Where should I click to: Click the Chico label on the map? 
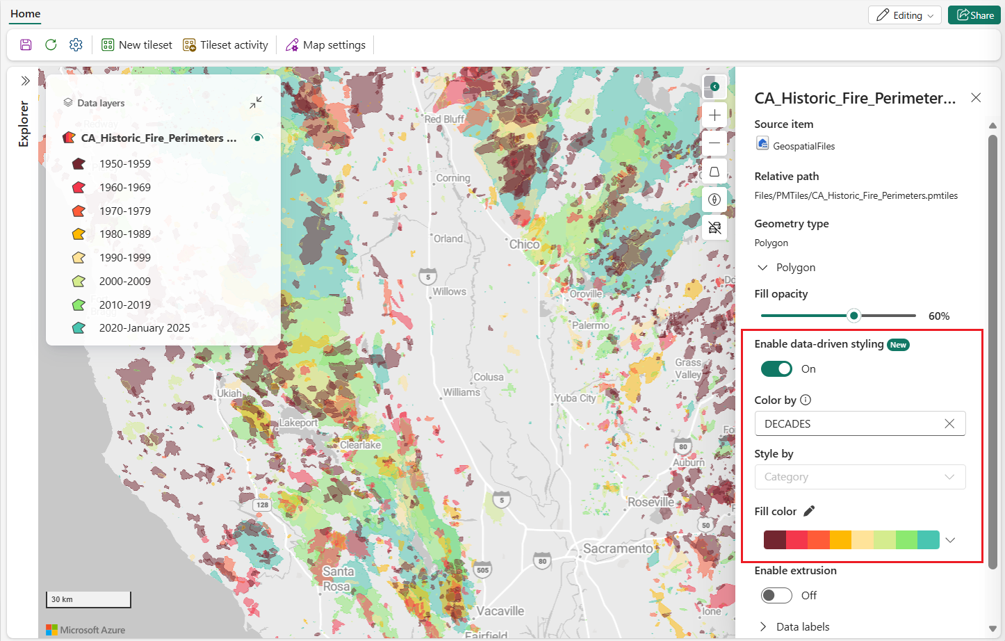(524, 245)
